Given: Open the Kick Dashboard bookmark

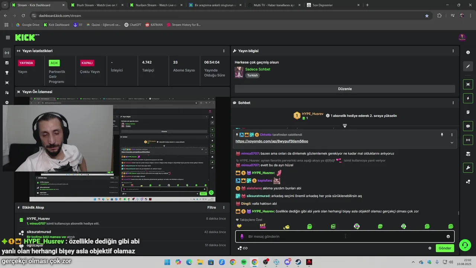Looking at the screenshot, I should (56, 25).
